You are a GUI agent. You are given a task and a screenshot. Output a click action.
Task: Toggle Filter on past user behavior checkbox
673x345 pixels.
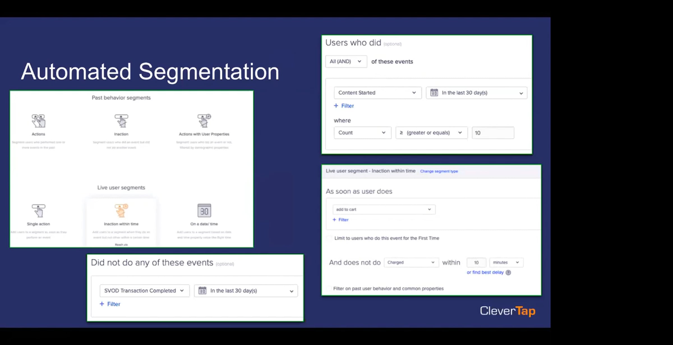click(x=329, y=289)
